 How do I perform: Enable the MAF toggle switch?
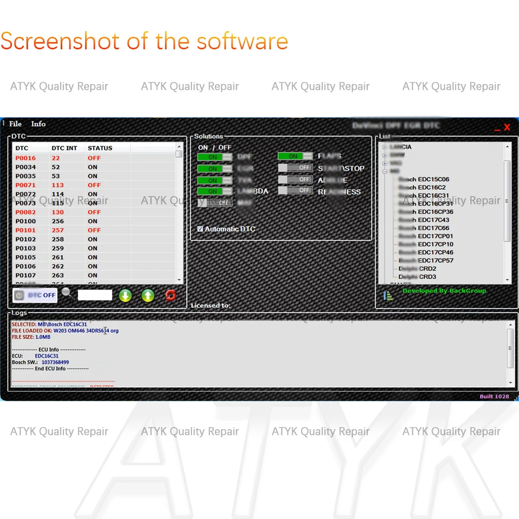pyautogui.click(x=215, y=202)
